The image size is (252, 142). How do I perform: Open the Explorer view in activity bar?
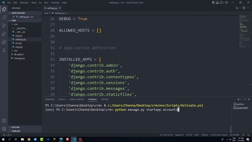pos(4,9)
